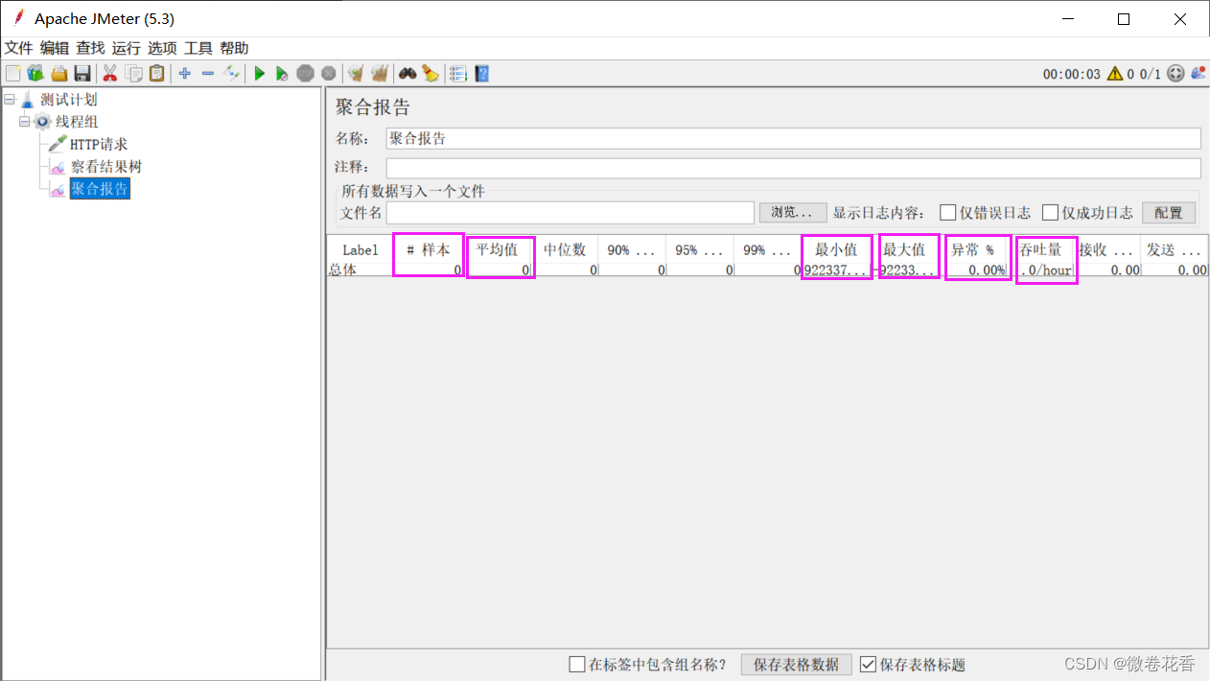The image size is (1210, 681).
Task: Open the 运行 menu
Action: pos(126,48)
